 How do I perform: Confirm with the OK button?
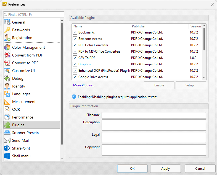(132, 169)
